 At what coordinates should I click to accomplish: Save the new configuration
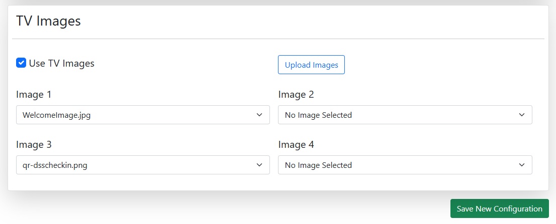tap(499, 208)
